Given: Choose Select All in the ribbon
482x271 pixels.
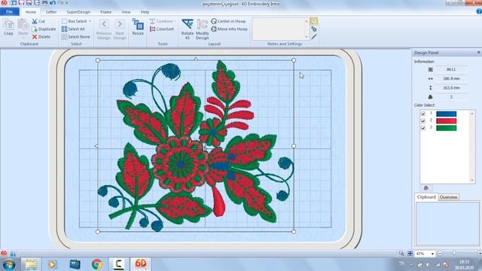Looking at the screenshot, I should tap(73, 29).
